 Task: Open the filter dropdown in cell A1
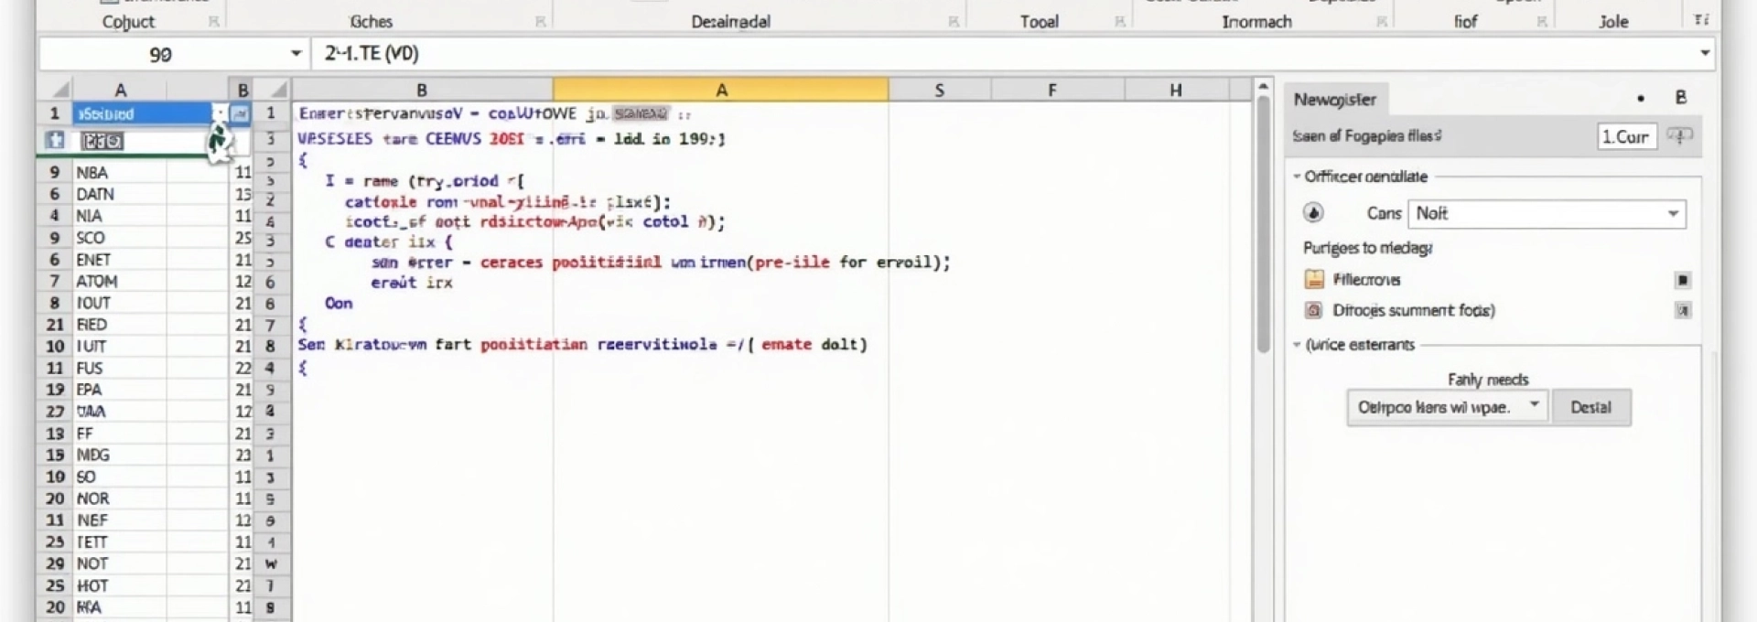(x=220, y=113)
